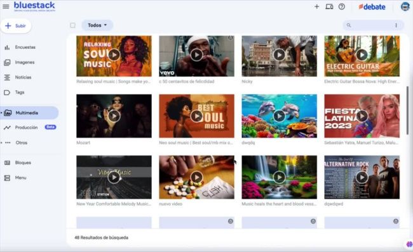Click the assistant icon in bottom-right corner
This screenshot has width=413, height=252.
pyautogui.click(x=410, y=244)
